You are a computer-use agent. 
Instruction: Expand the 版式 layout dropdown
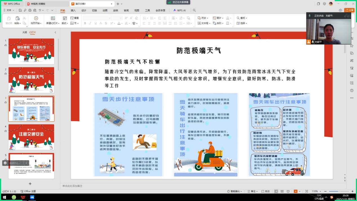point(65,23)
